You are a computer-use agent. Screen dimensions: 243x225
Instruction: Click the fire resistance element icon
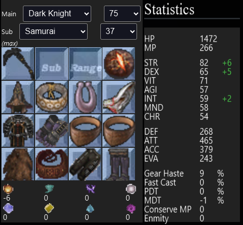coord(8,189)
